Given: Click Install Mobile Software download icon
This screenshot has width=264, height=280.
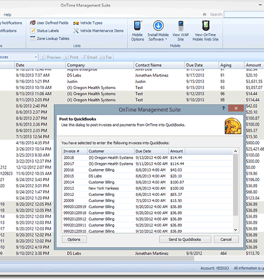Looking at the screenshot, I should click(x=158, y=25).
